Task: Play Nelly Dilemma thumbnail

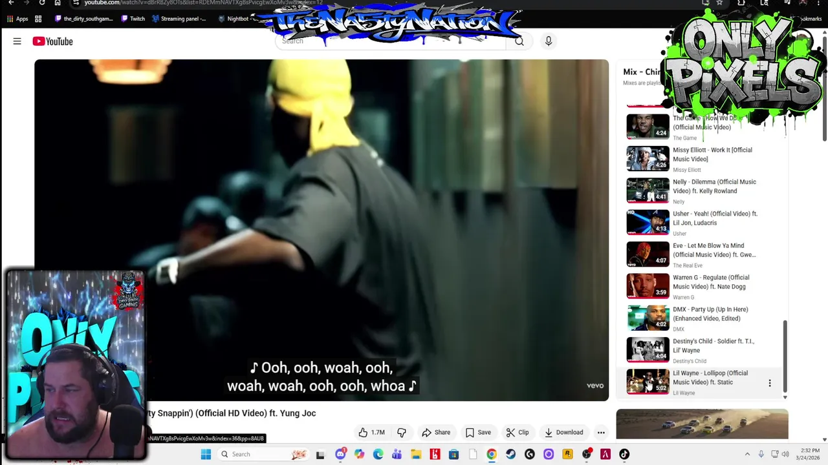Action: click(648, 190)
